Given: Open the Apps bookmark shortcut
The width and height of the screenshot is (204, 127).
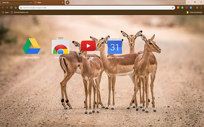Looking at the screenshot, I should click(5, 12).
